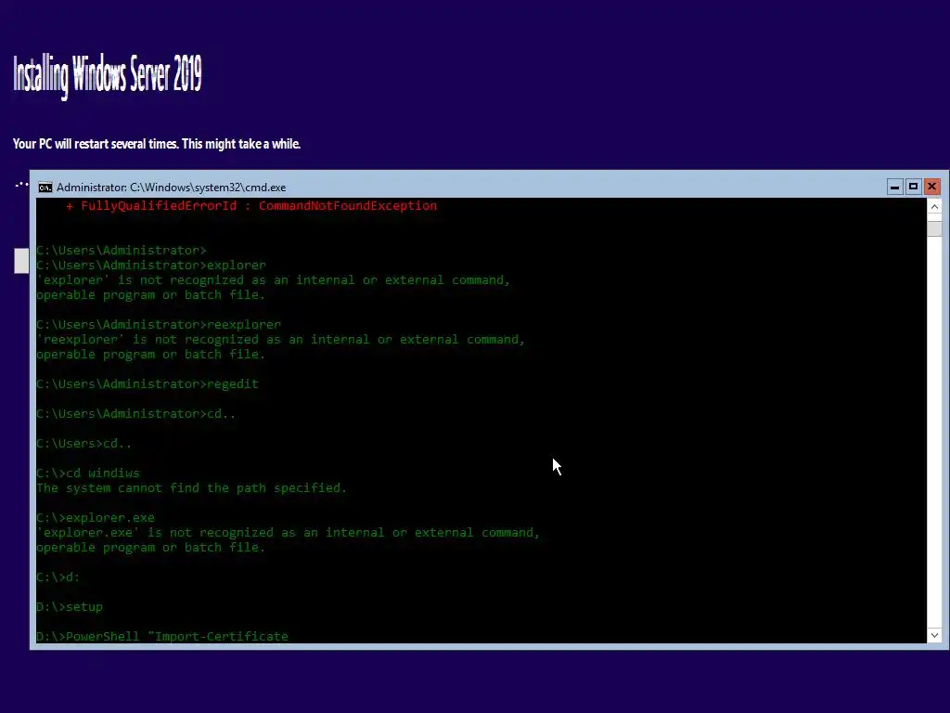Click the cmd.exe icon in title bar
This screenshot has height=713, width=950.
coord(45,188)
